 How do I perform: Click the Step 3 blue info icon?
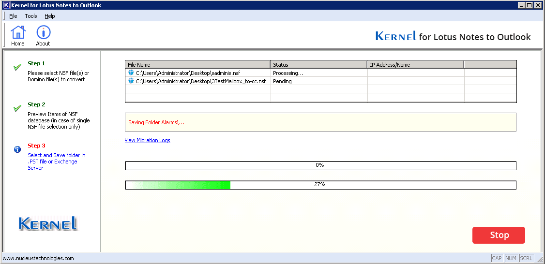[17, 149]
